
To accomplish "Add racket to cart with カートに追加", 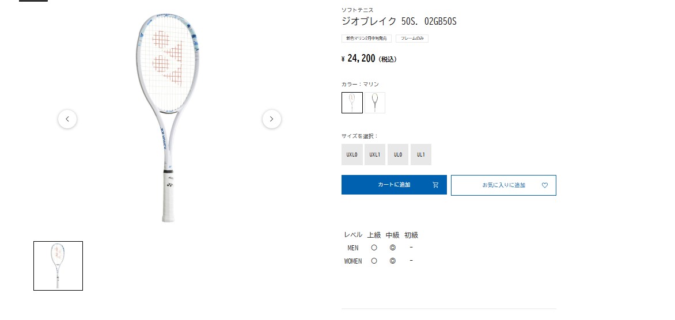I will click(x=394, y=185).
